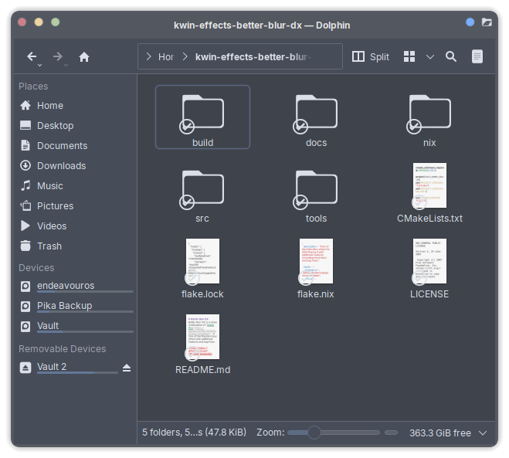
Task: Toggle check emblem on nix folder
Action: coord(414,127)
